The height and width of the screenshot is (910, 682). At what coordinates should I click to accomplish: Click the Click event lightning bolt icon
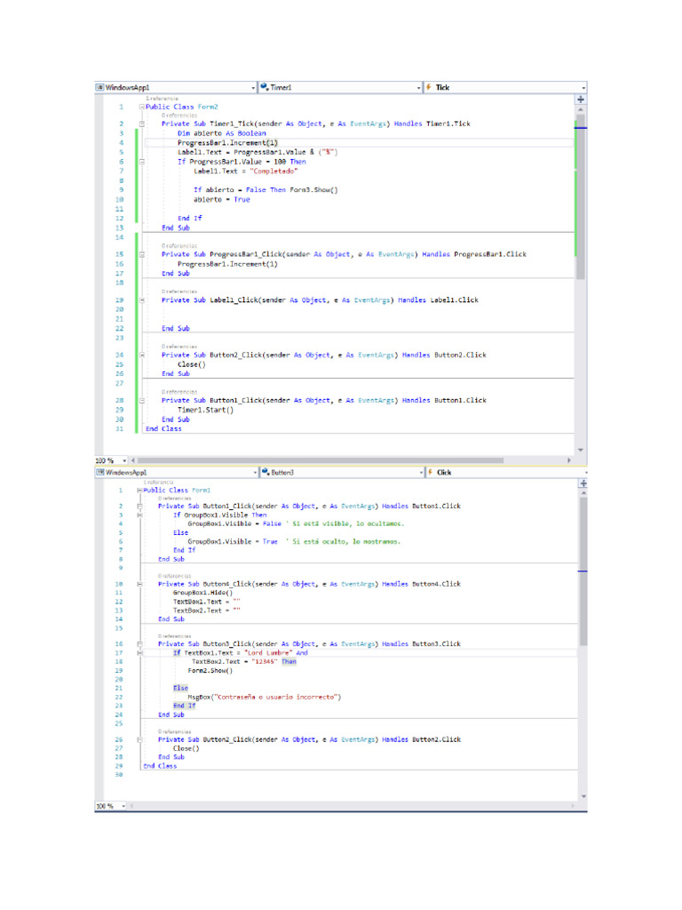tap(429, 473)
